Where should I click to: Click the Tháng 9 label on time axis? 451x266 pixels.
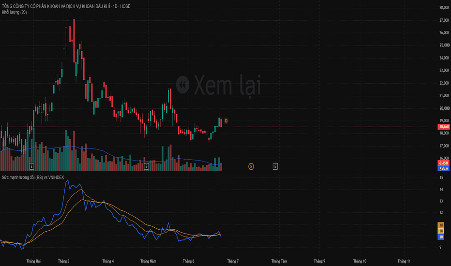(319, 261)
